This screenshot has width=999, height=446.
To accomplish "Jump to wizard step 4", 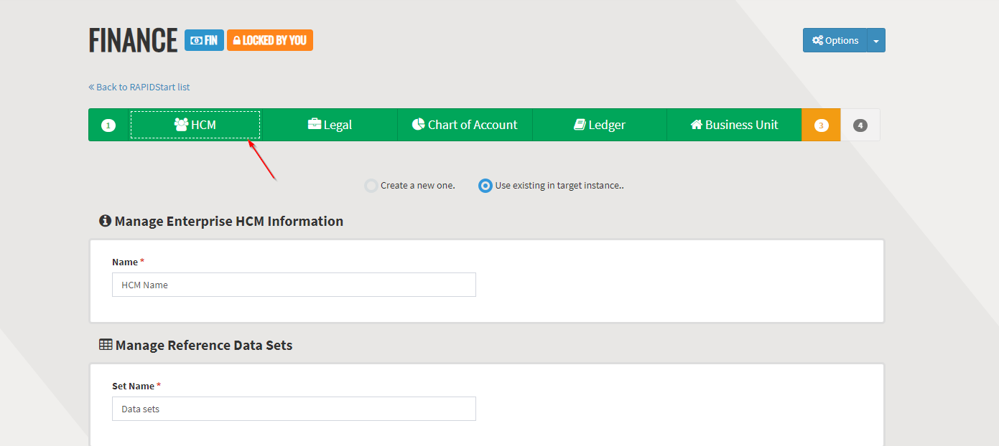I will [x=860, y=125].
